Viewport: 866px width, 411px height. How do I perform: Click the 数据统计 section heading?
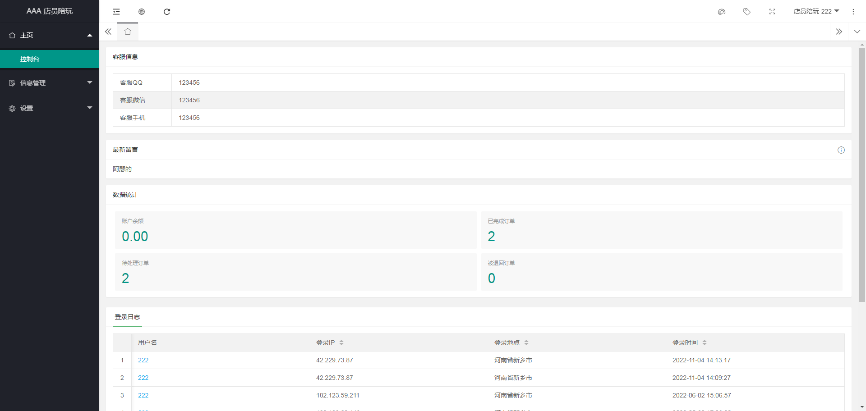coord(125,195)
